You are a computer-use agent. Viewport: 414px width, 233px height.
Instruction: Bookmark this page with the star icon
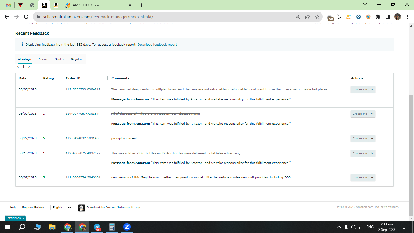point(317,17)
